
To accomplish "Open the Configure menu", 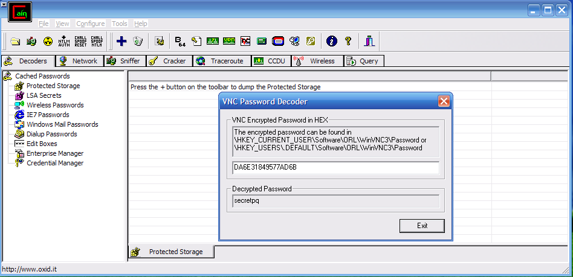I will click(x=91, y=24).
